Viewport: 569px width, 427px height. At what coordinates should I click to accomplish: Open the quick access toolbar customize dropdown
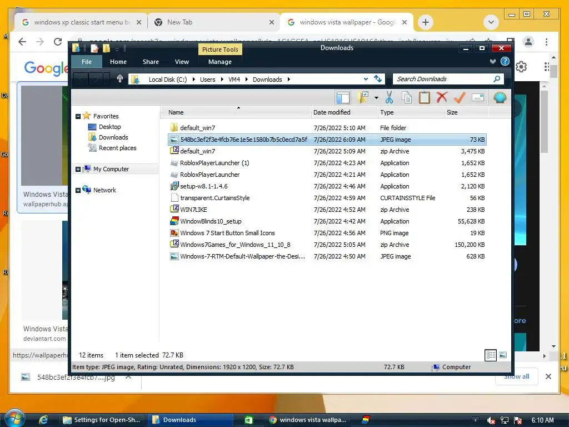pyautogui.click(x=117, y=49)
